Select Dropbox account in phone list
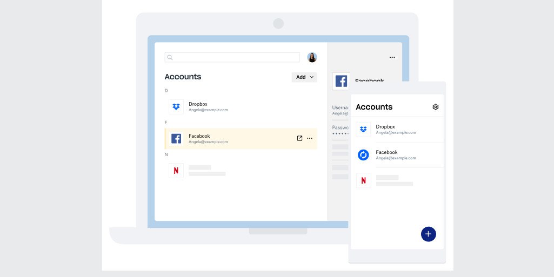 click(397, 130)
